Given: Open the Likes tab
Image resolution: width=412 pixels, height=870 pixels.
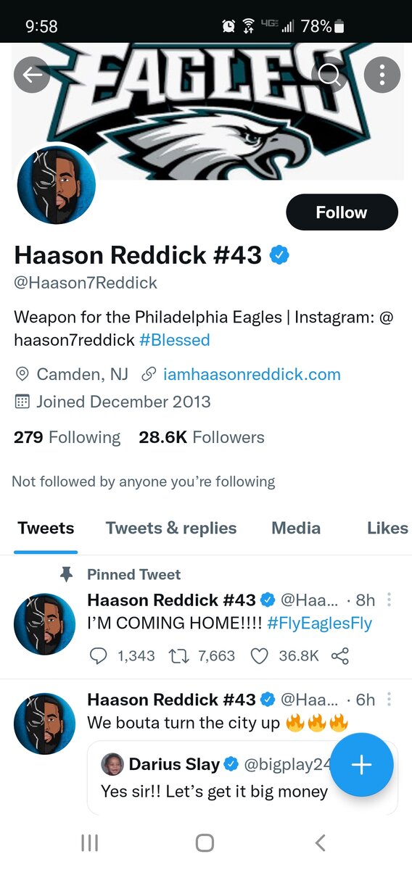Looking at the screenshot, I should pyautogui.click(x=387, y=529).
